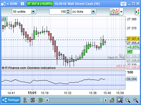Increase the 100 ticks value stepper
141x105 pixels.
tap(68, 10)
